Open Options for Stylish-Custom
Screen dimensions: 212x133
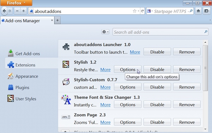[128, 87]
